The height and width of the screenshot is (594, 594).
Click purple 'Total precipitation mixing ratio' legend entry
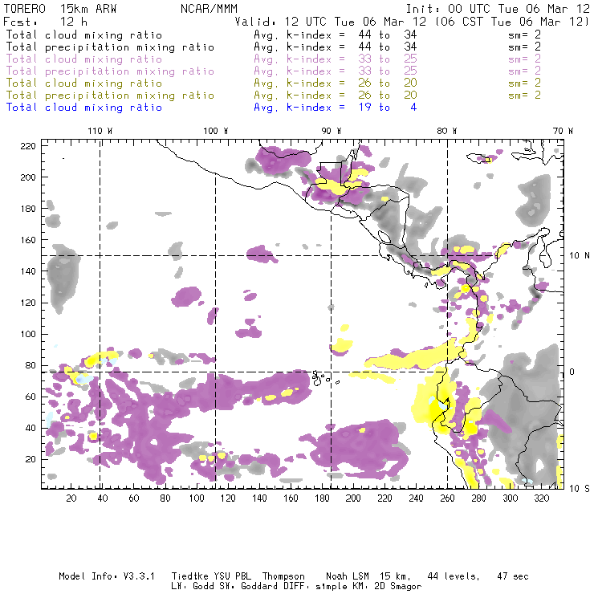point(110,71)
